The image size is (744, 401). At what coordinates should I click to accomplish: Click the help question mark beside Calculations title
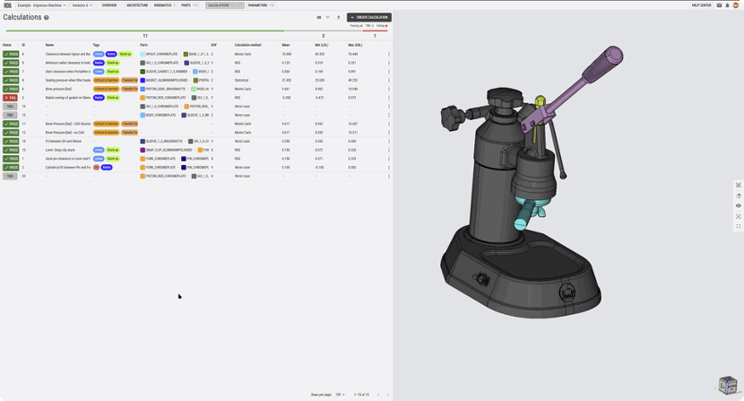point(46,18)
